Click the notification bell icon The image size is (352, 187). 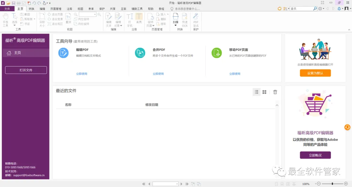click(x=339, y=8)
